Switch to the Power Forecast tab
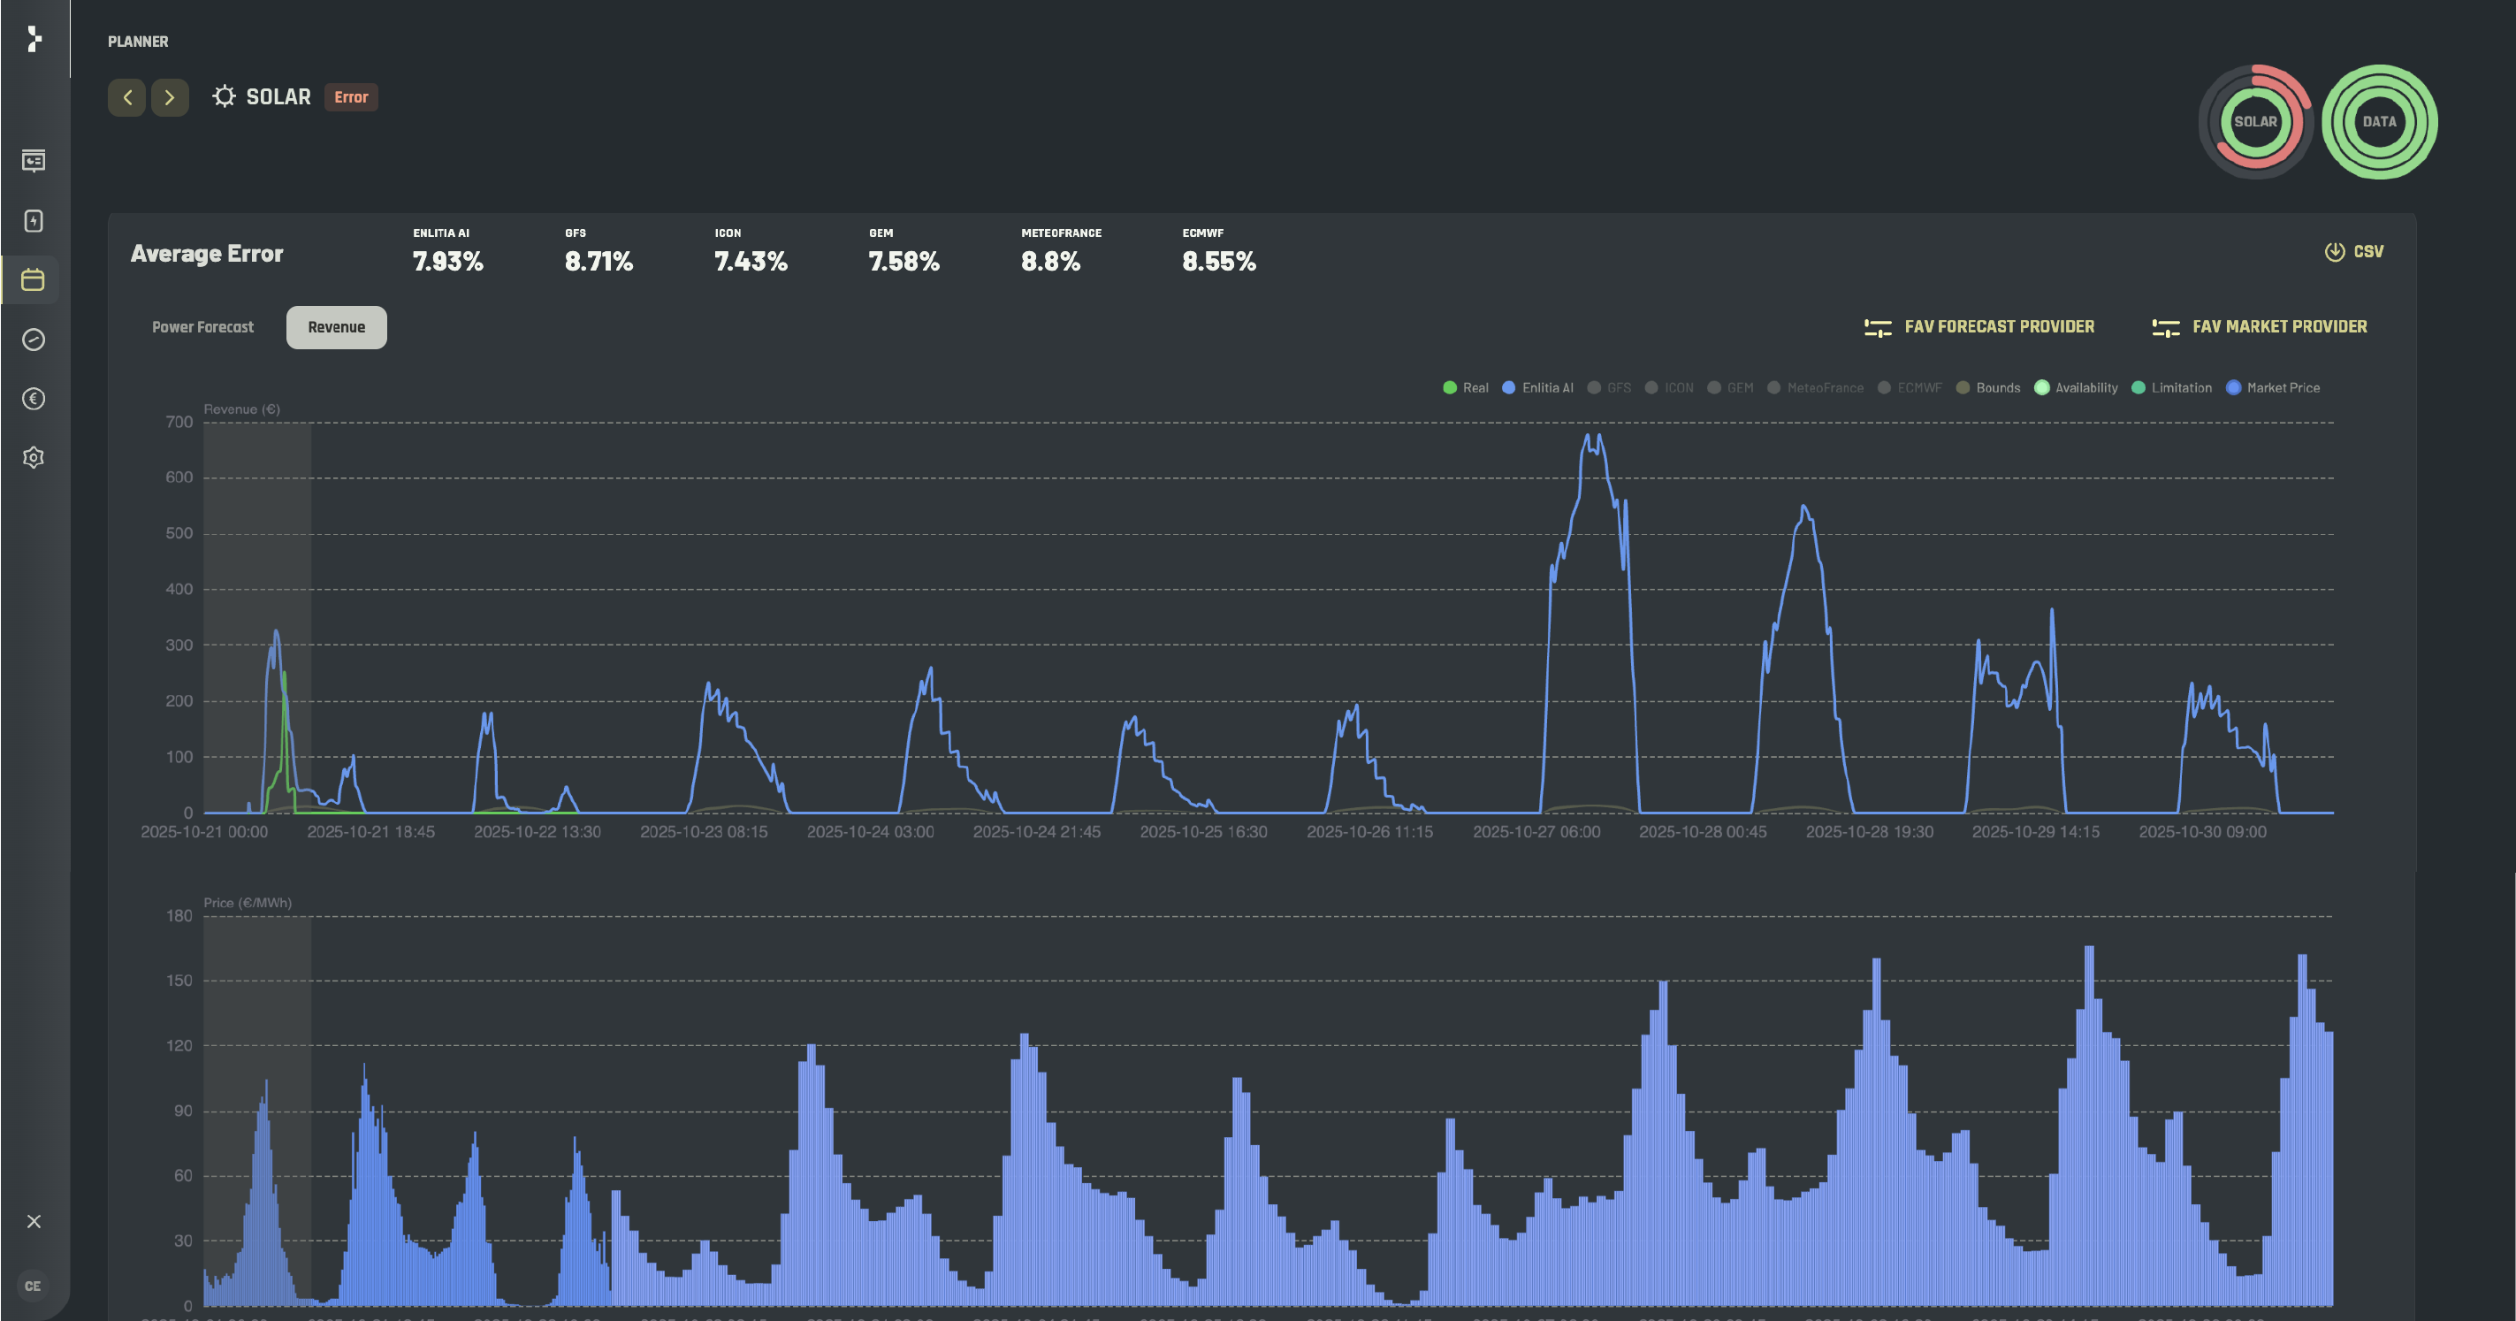Viewport: 2516px width, 1321px height. pyautogui.click(x=202, y=327)
